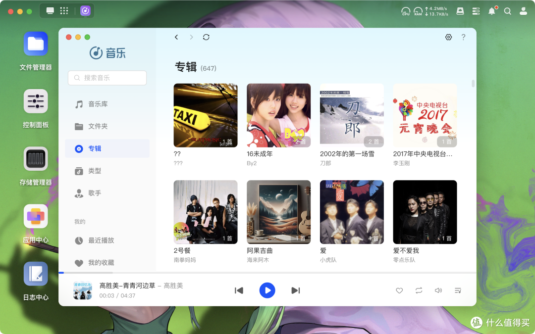Open 音乐库 in the sidebar
Image resolution: width=535 pixels, height=334 pixels.
[107, 104]
